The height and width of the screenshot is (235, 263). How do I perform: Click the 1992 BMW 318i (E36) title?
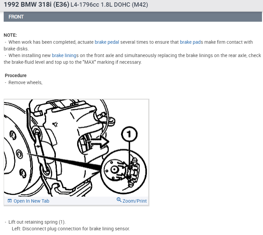tap(36, 5)
